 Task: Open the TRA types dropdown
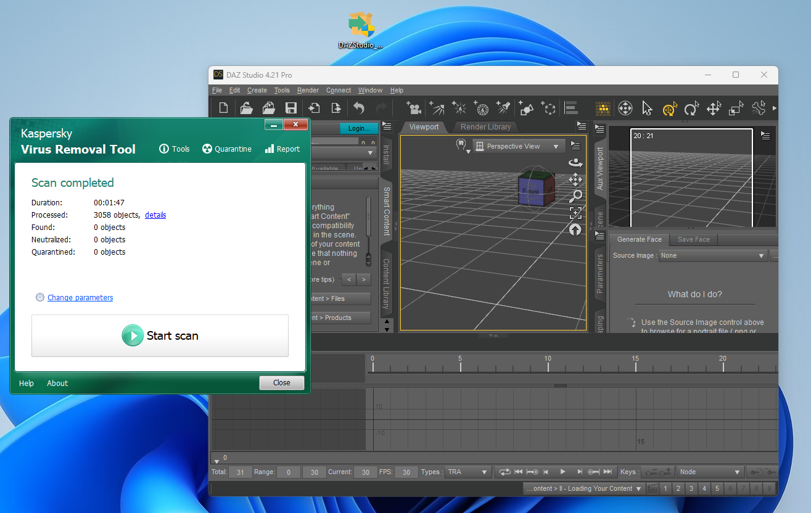point(468,472)
